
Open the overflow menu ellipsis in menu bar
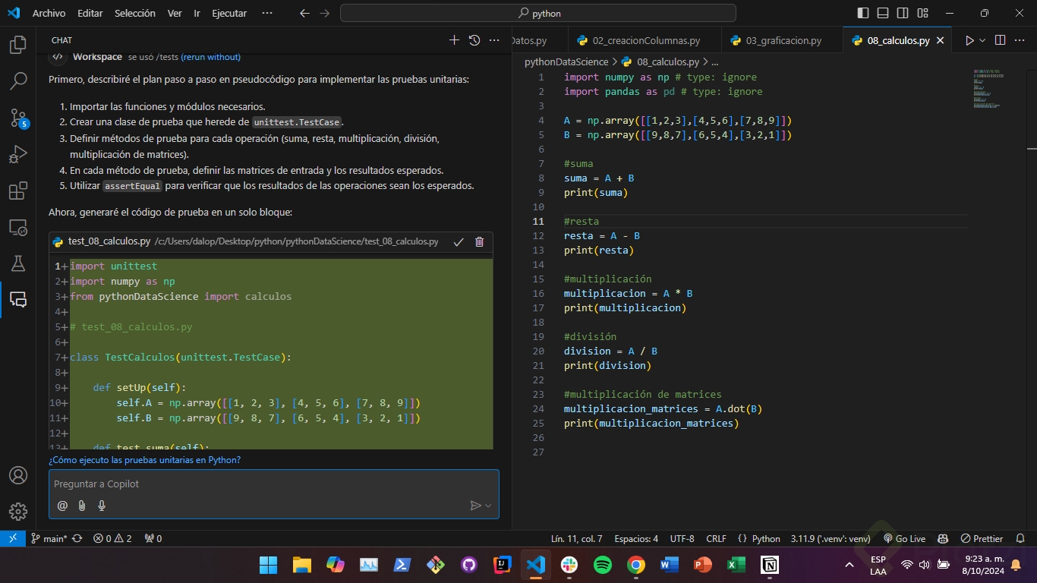pos(266,13)
